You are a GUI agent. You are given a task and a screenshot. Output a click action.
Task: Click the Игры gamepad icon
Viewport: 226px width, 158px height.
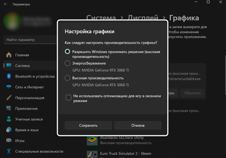point(9,140)
